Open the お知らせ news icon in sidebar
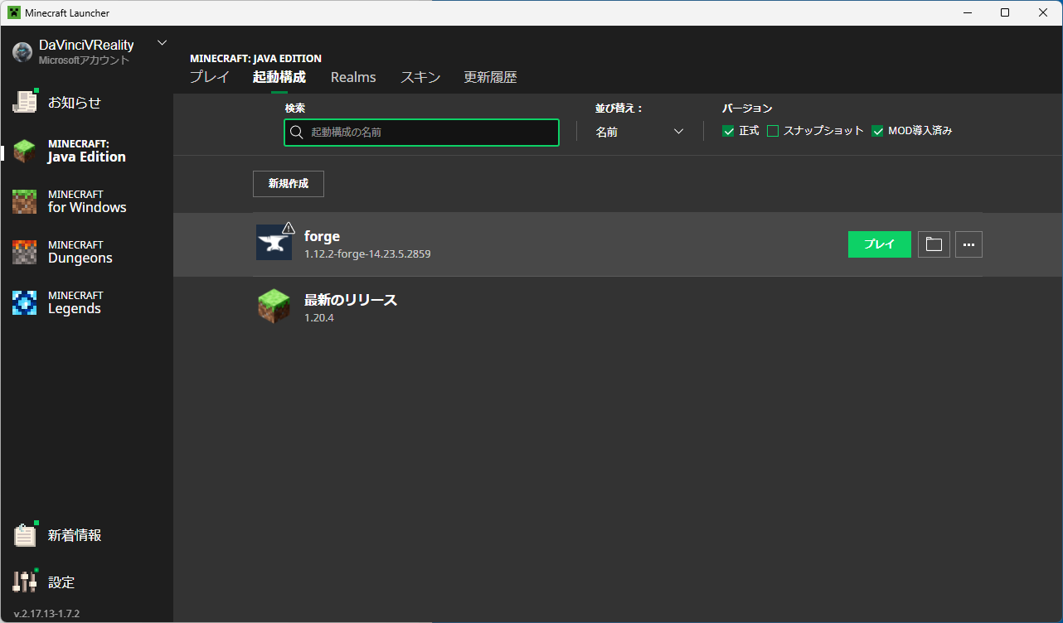1063x623 pixels. pyautogui.click(x=26, y=102)
